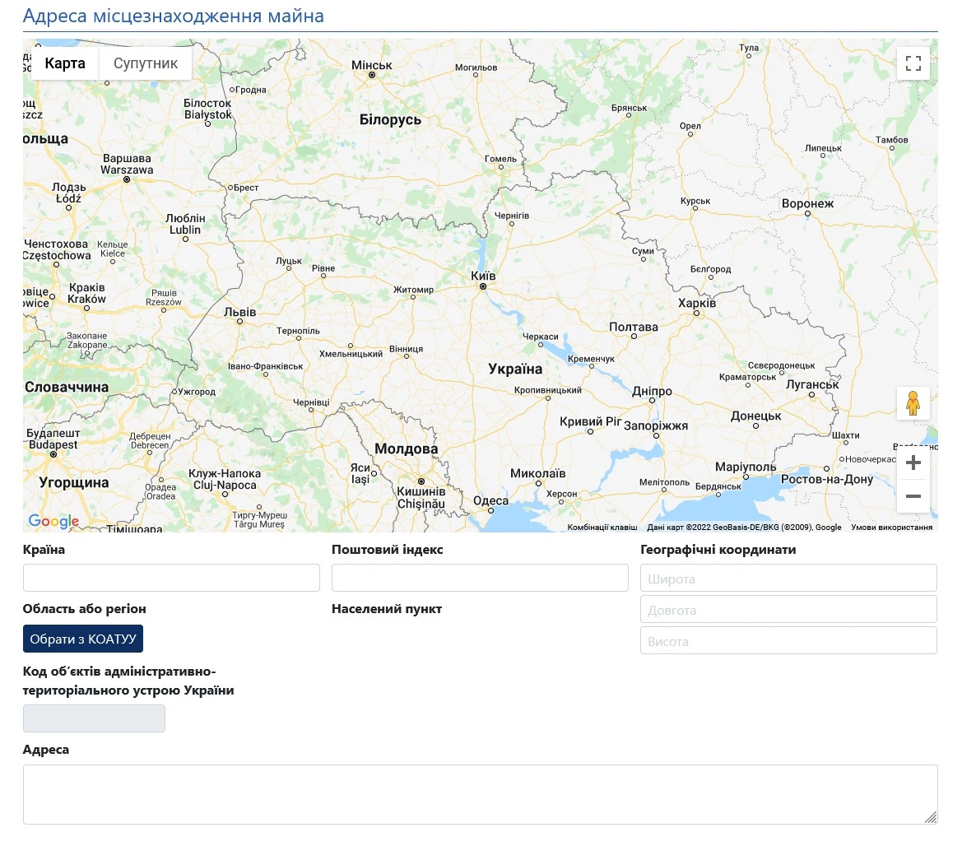Click the Висота altitude field
Viewport: 962px width, 846px height.
(x=788, y=640)
